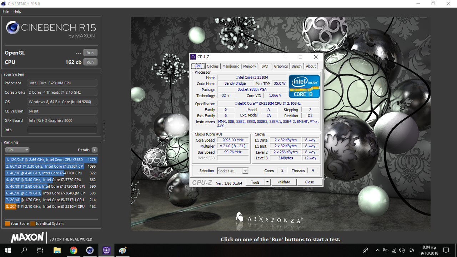
Task: Minimize the CPU-Z window
Action: tap(285, 57)
